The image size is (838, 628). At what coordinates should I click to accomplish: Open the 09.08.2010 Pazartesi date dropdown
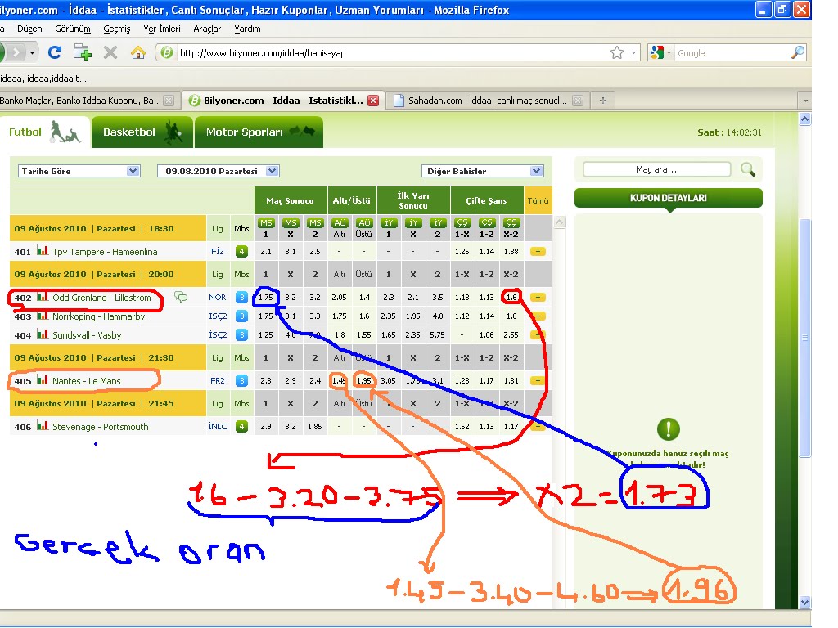point(218,171)
